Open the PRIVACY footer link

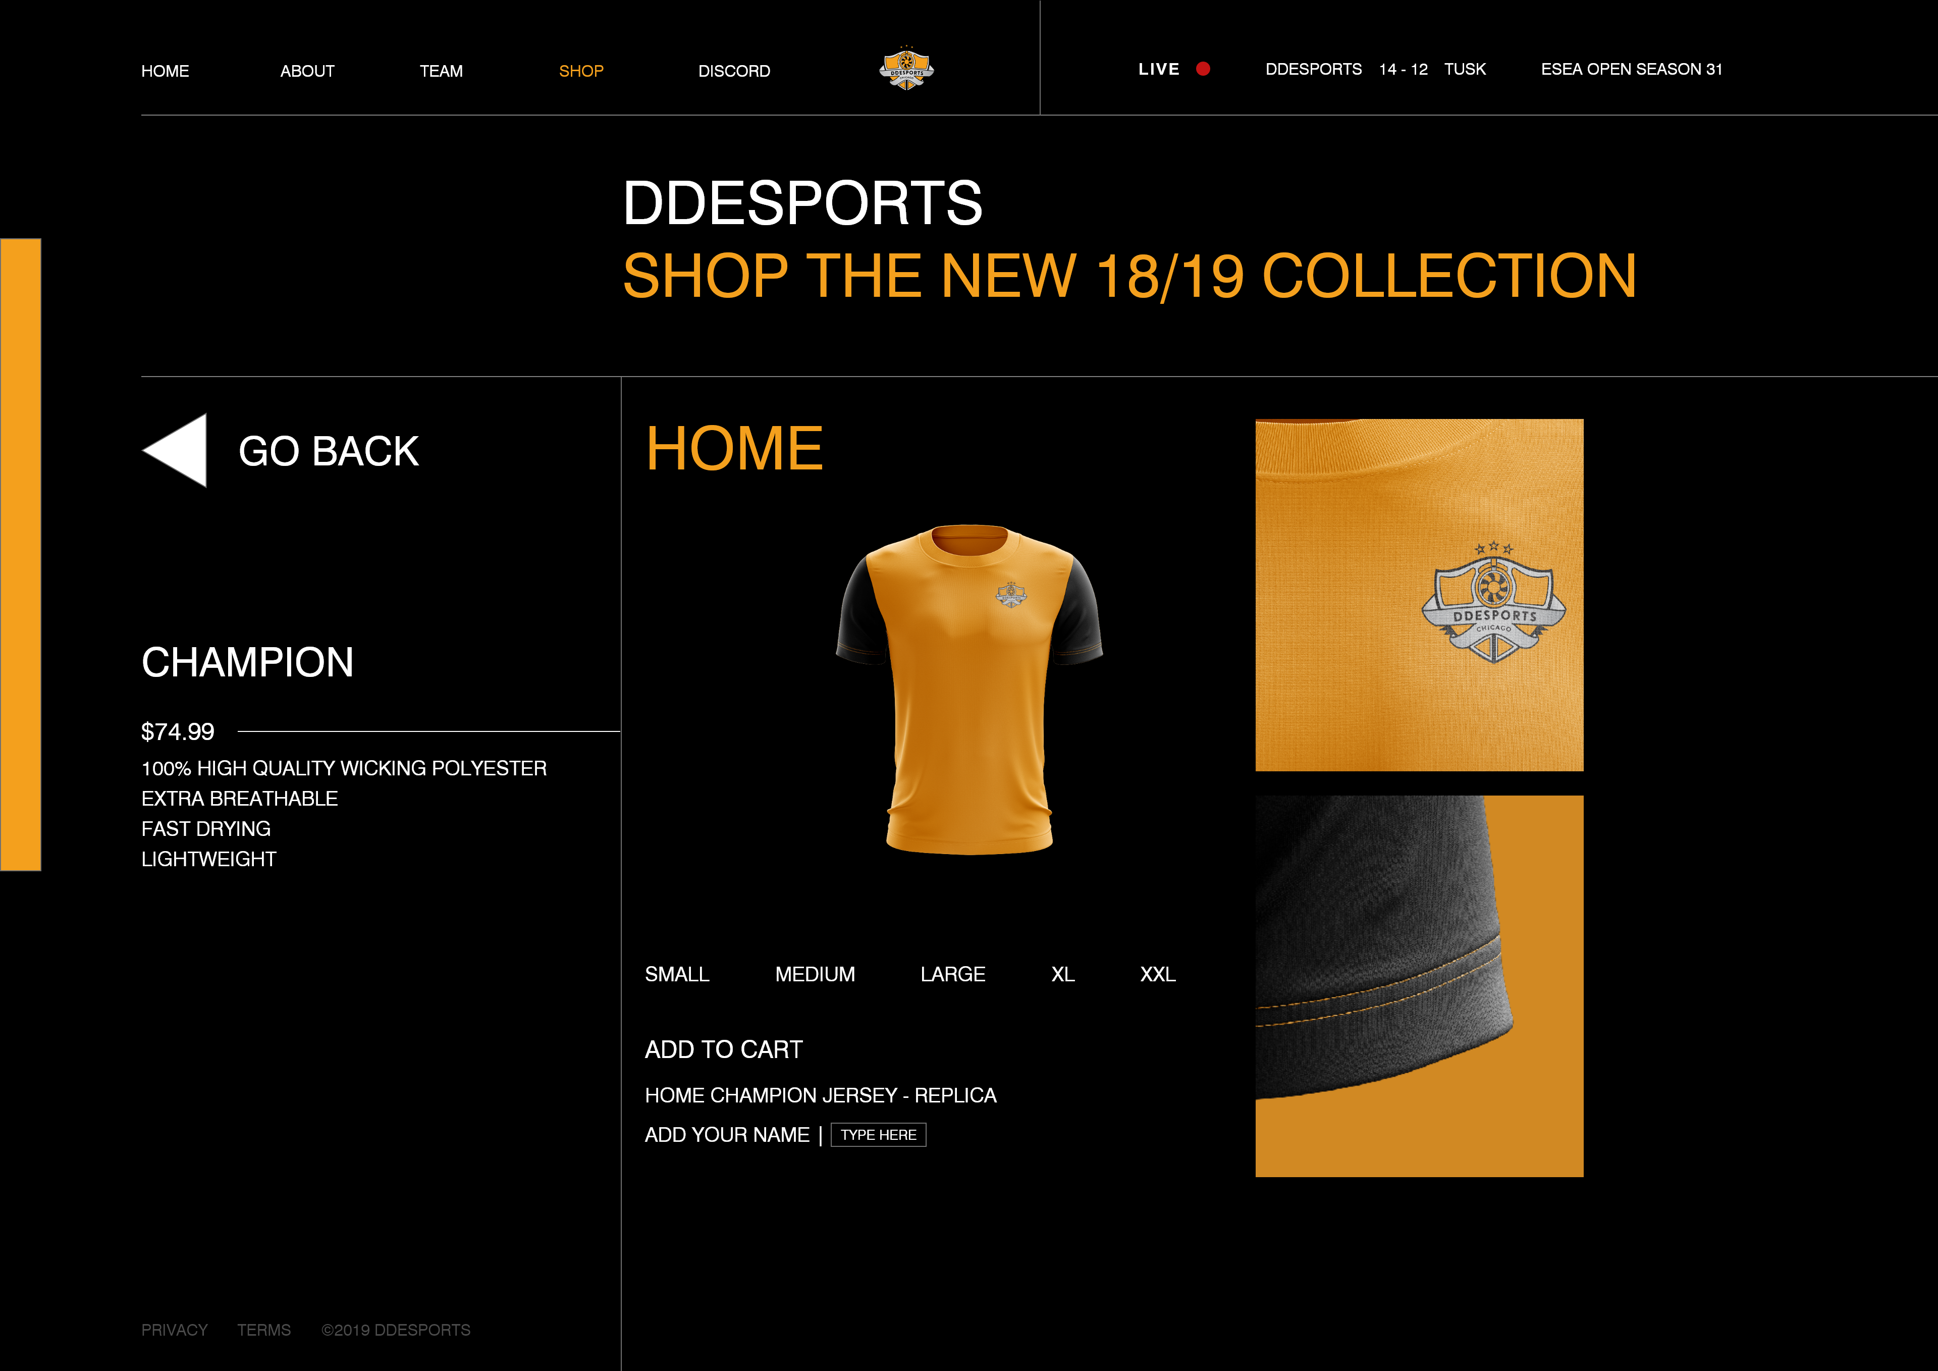pyautogui.click(x=175, y=1330)
